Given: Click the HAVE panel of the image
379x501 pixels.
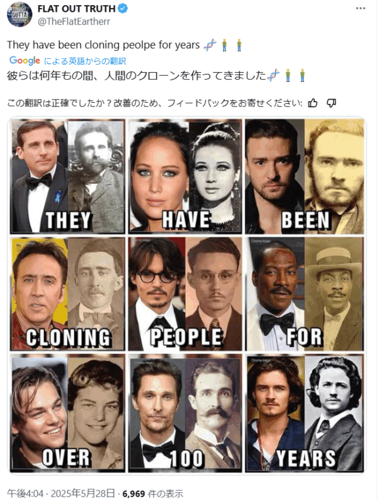Looking at the screenshot, I should click(185, 176).
